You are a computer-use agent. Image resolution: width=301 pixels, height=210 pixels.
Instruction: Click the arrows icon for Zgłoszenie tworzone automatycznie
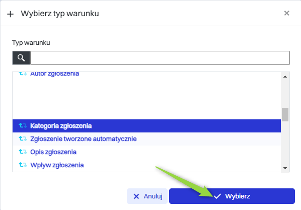pos(23,138)
